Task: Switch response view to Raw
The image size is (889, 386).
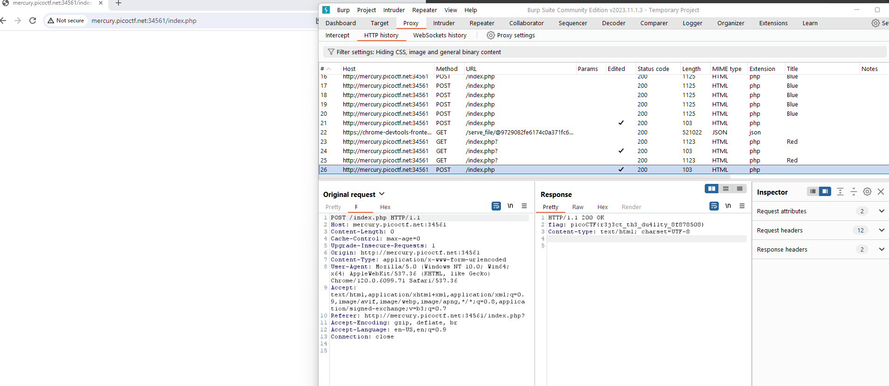Action: pyautogui.click(x=578, y=207)
